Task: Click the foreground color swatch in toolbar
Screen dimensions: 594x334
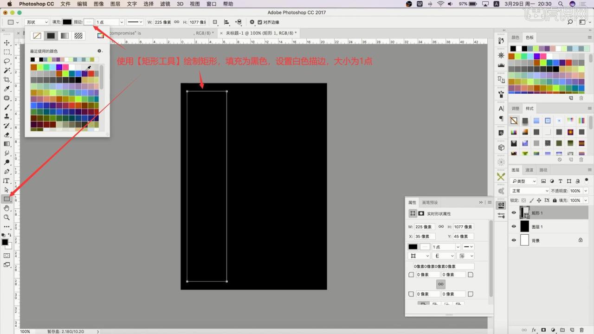Action: (5, 242)
